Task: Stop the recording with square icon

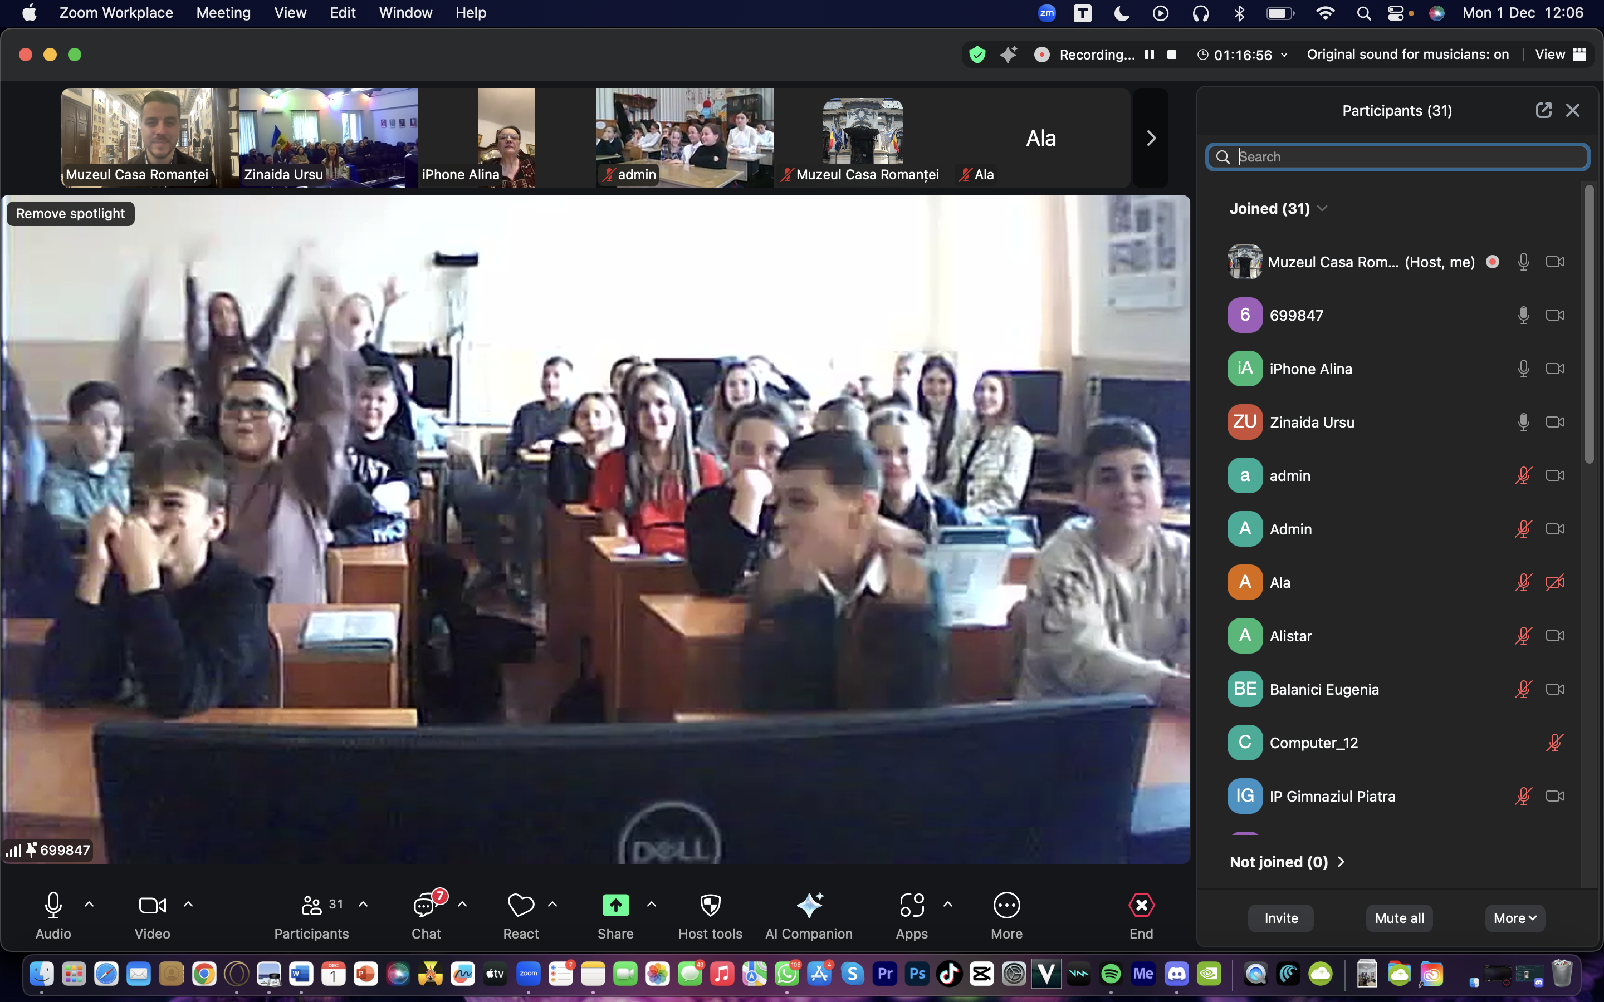Action: [x=1172, y=55]
